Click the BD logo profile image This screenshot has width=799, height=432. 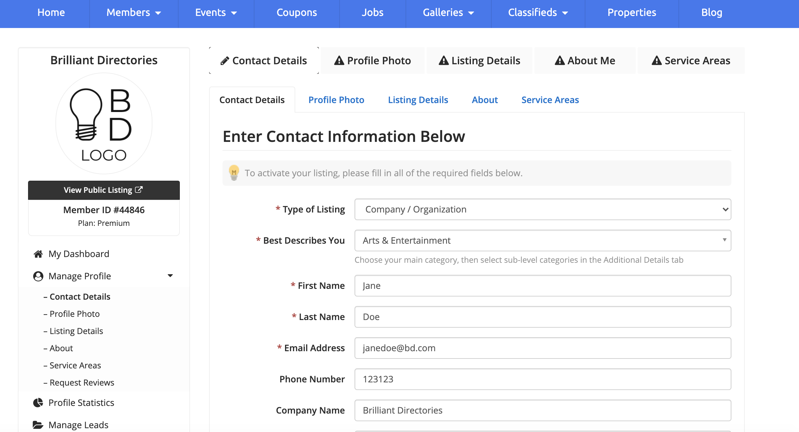click(104, 123)
